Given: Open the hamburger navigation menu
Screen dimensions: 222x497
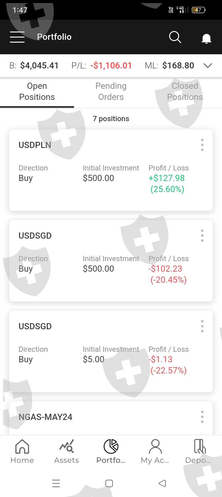Looking at the screenshot, I should pos(17,37).
